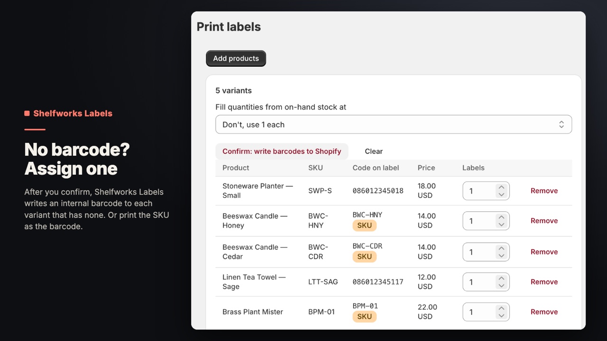The image size is (607, 341).
Task: Increase label count for Linen Tea Towel — Sage
Action: point(501,278)
